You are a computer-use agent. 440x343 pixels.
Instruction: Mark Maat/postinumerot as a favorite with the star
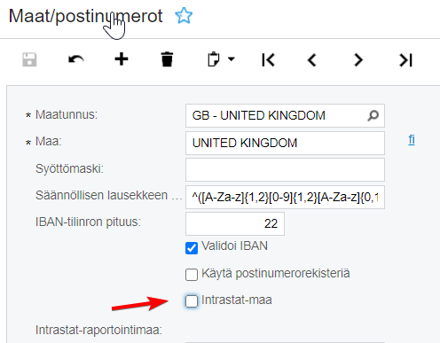tap(184, 16)
